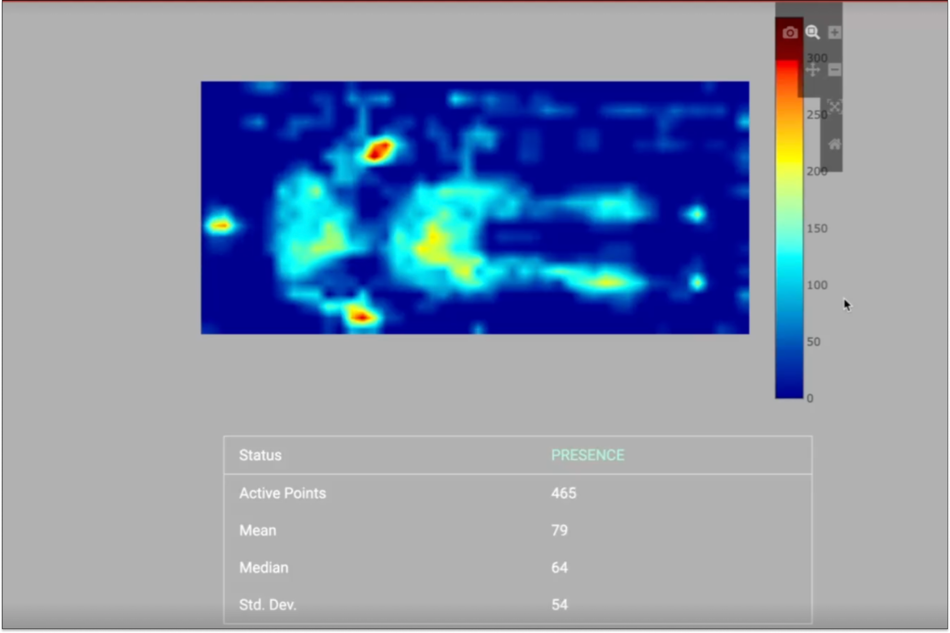The image size is (950, 633).
Task: Click the PRESENCE status value
Action: (588, 455)
